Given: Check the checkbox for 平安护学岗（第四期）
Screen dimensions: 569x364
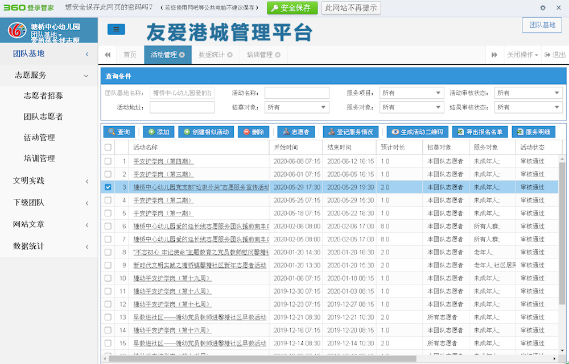Looking at the screenshot, I should [x=108, y=161].
